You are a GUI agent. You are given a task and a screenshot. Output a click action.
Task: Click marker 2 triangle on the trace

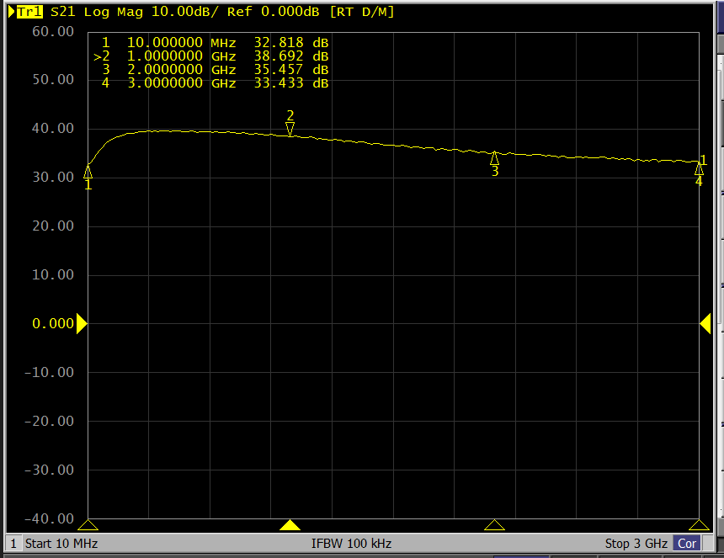[290, 129]
